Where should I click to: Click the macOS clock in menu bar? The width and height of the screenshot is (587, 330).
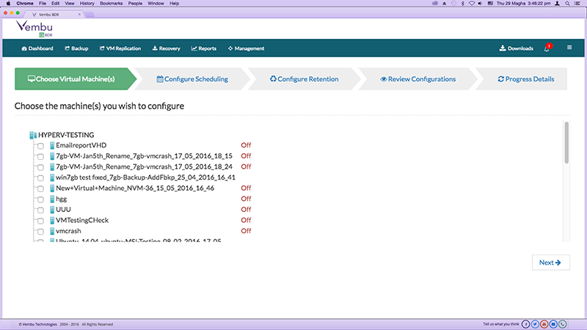click(x=523, y=4)
